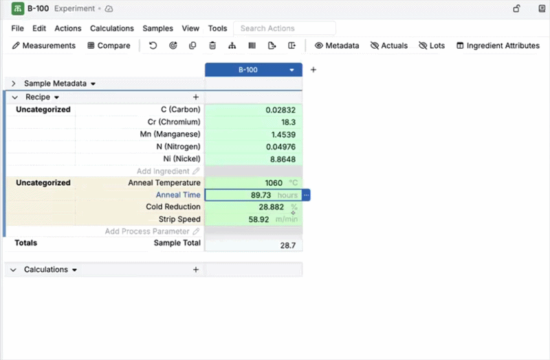Toggle Metadata visibility
550x360 pixels.
[x=337, y=45]
